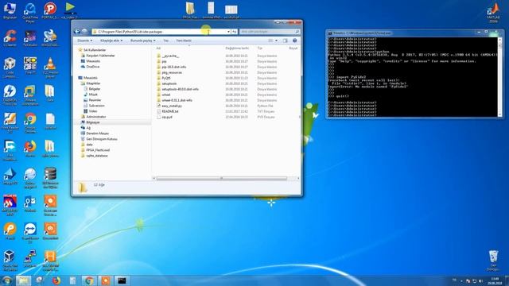
Task: Toggle the preview pane button
Action: tap(285, 41)
